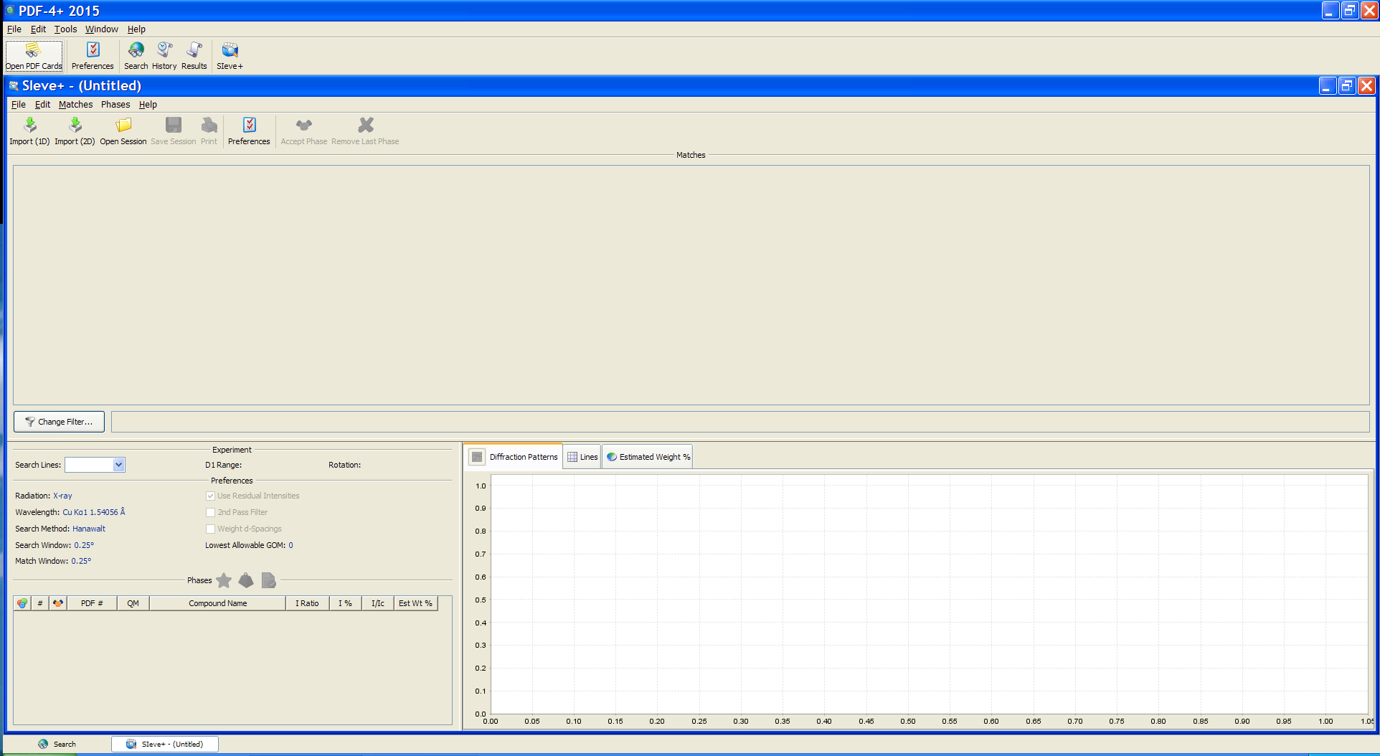Expand the Search Lines dropdown
The image size is (1380, 756).
(119, 465)
